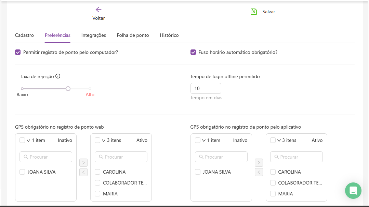Open the selection chevron in web GPS Ativo list

104,140
